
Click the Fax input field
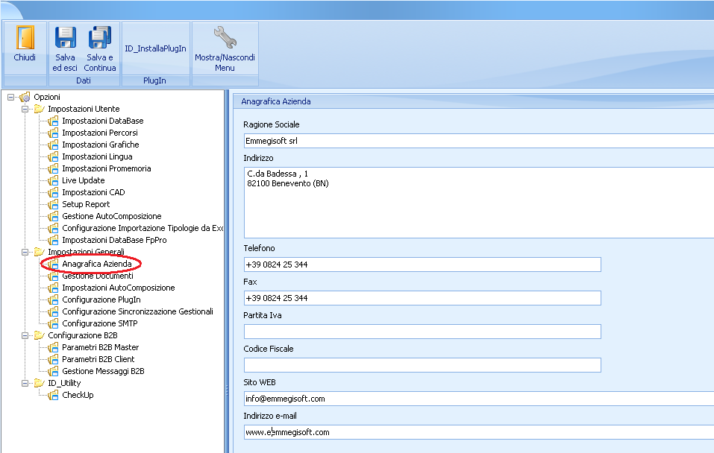coord(422,298)
